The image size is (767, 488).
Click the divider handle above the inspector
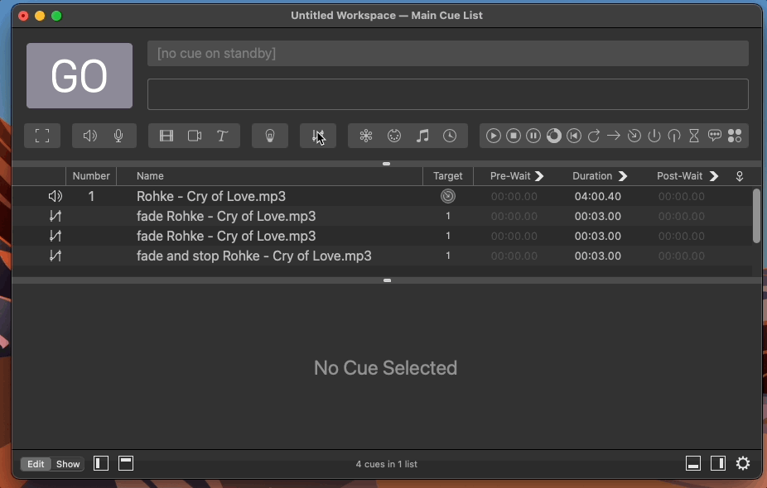(x=387, y=280)
